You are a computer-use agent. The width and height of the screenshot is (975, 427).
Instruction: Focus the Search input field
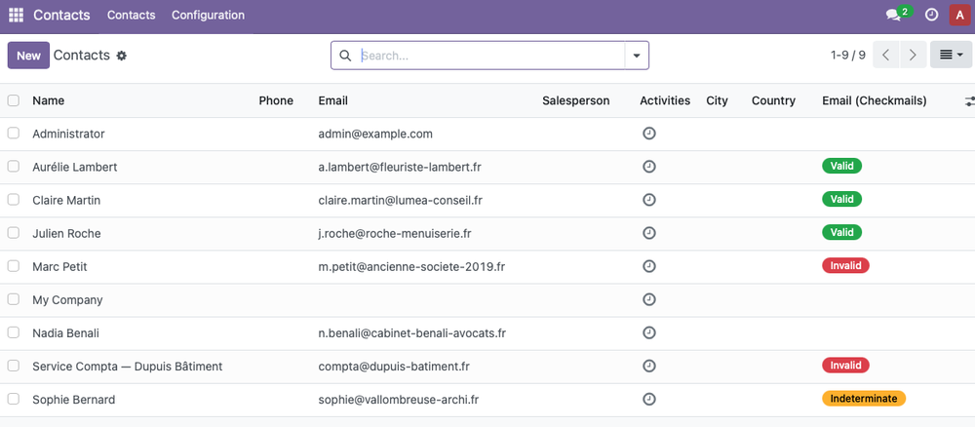click(491, 56)
